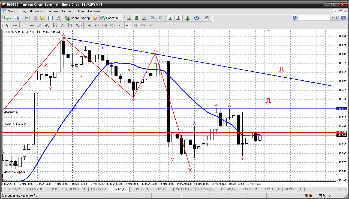This screenshot has height=199, width=349.
Task: Switch timeframe to M1
Action: click(x=89, y=25)
